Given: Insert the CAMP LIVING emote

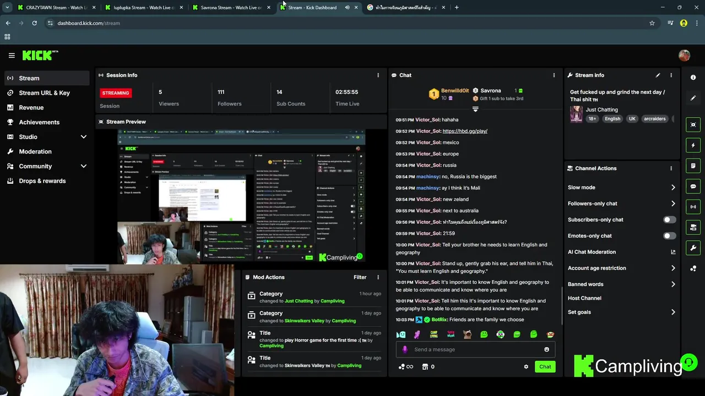Looking at the screenshot, I should (x=434, y=334).
